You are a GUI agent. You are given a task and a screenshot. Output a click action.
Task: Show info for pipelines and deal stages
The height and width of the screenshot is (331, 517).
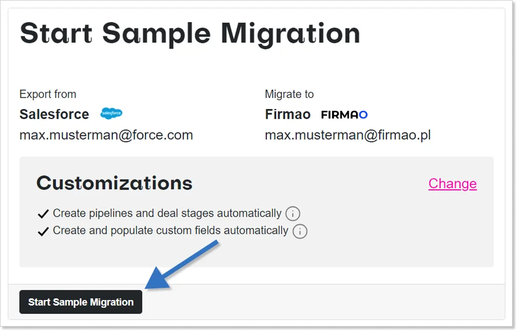point(293,214)
